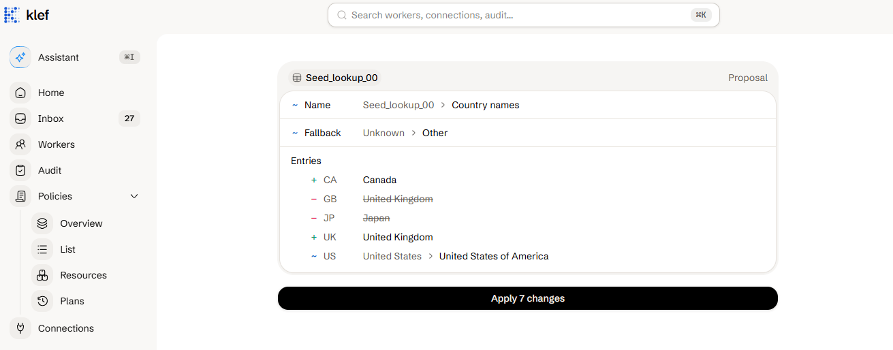893x350 pixels.
Task: Click the Overview layers icon
Action: (42, 223)
